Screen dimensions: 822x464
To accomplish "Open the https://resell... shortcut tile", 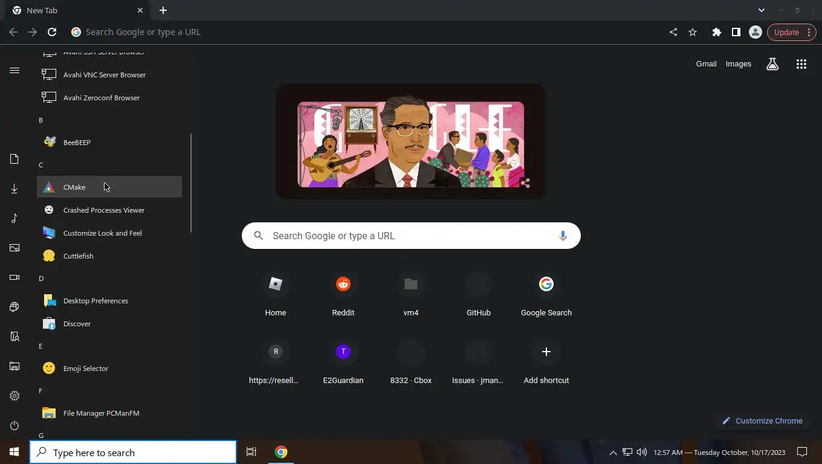I will (x=276, y=362).
